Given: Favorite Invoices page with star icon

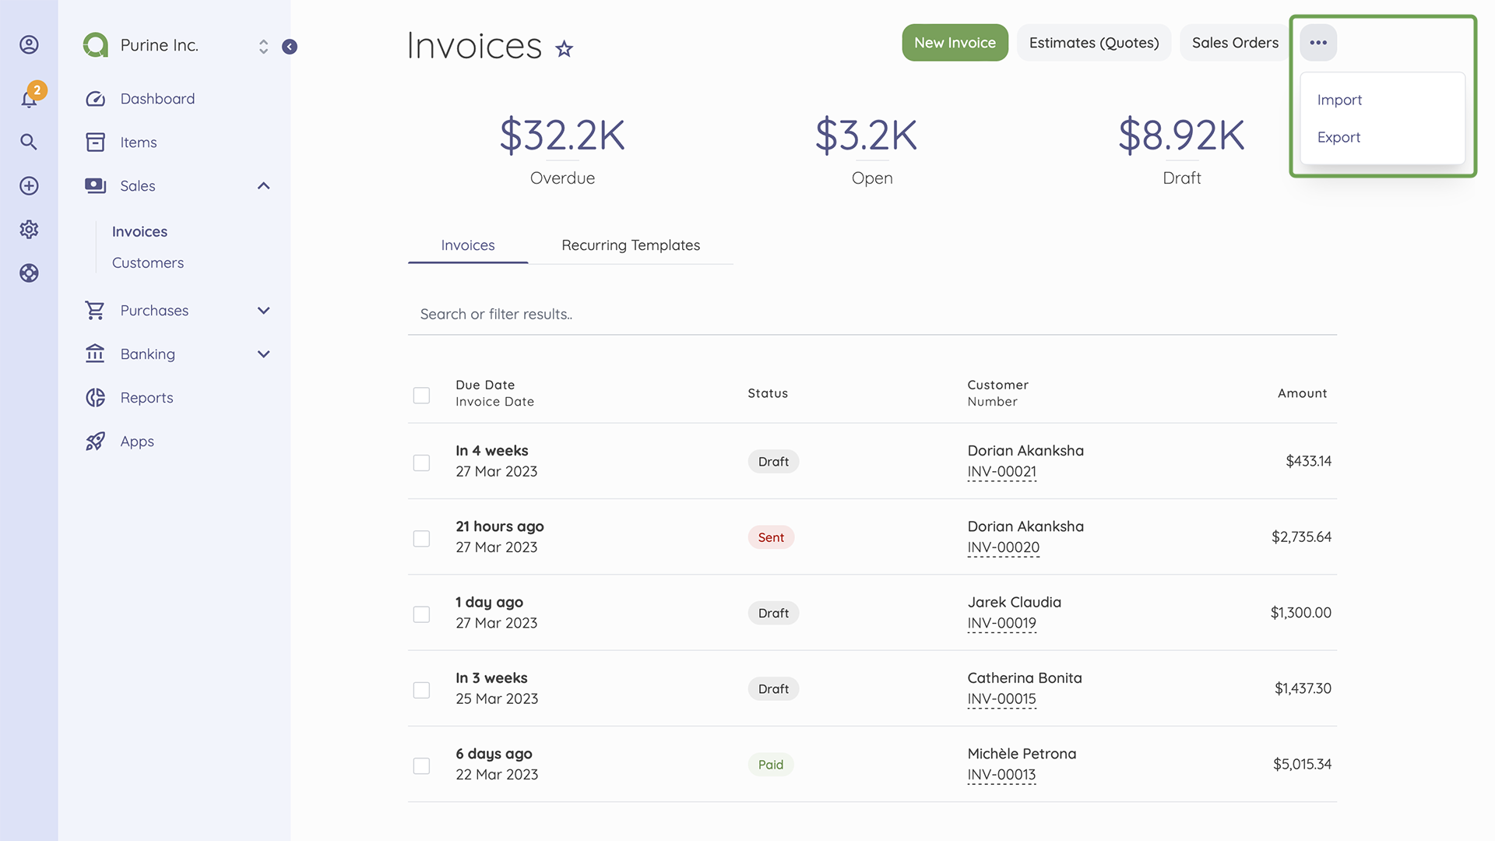Looking at the screenshot, I should click(x=564, y=49).
